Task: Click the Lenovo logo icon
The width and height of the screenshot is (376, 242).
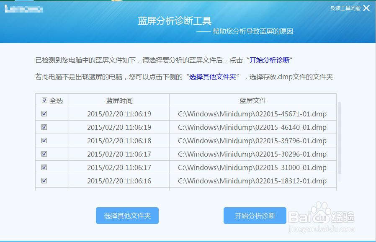Action: (25, 8)
